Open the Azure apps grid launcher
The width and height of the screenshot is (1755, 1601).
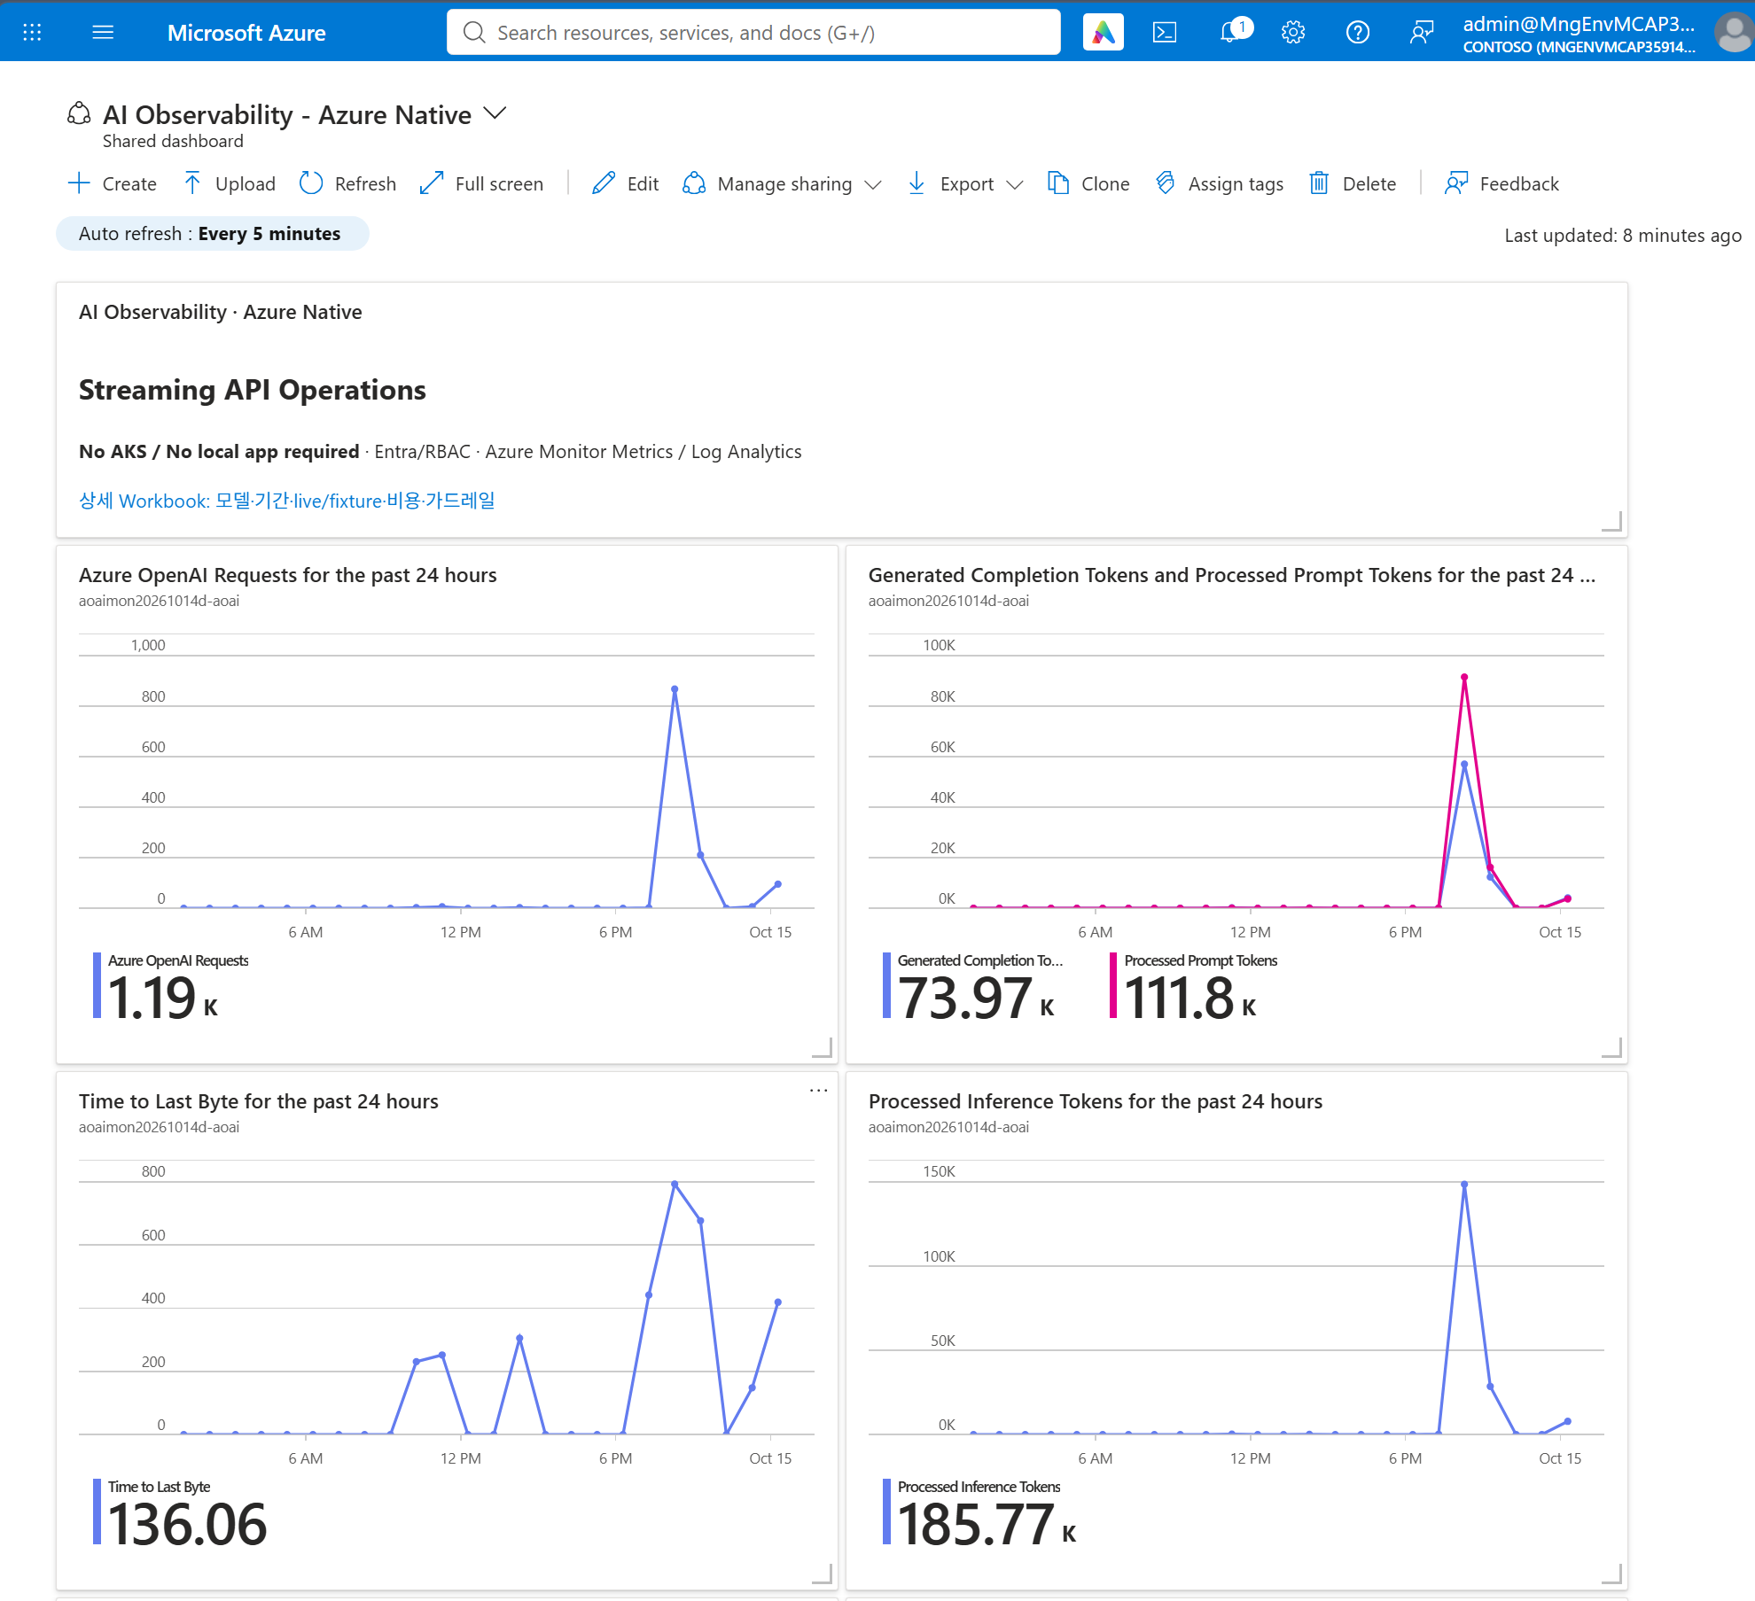[32, 33]
